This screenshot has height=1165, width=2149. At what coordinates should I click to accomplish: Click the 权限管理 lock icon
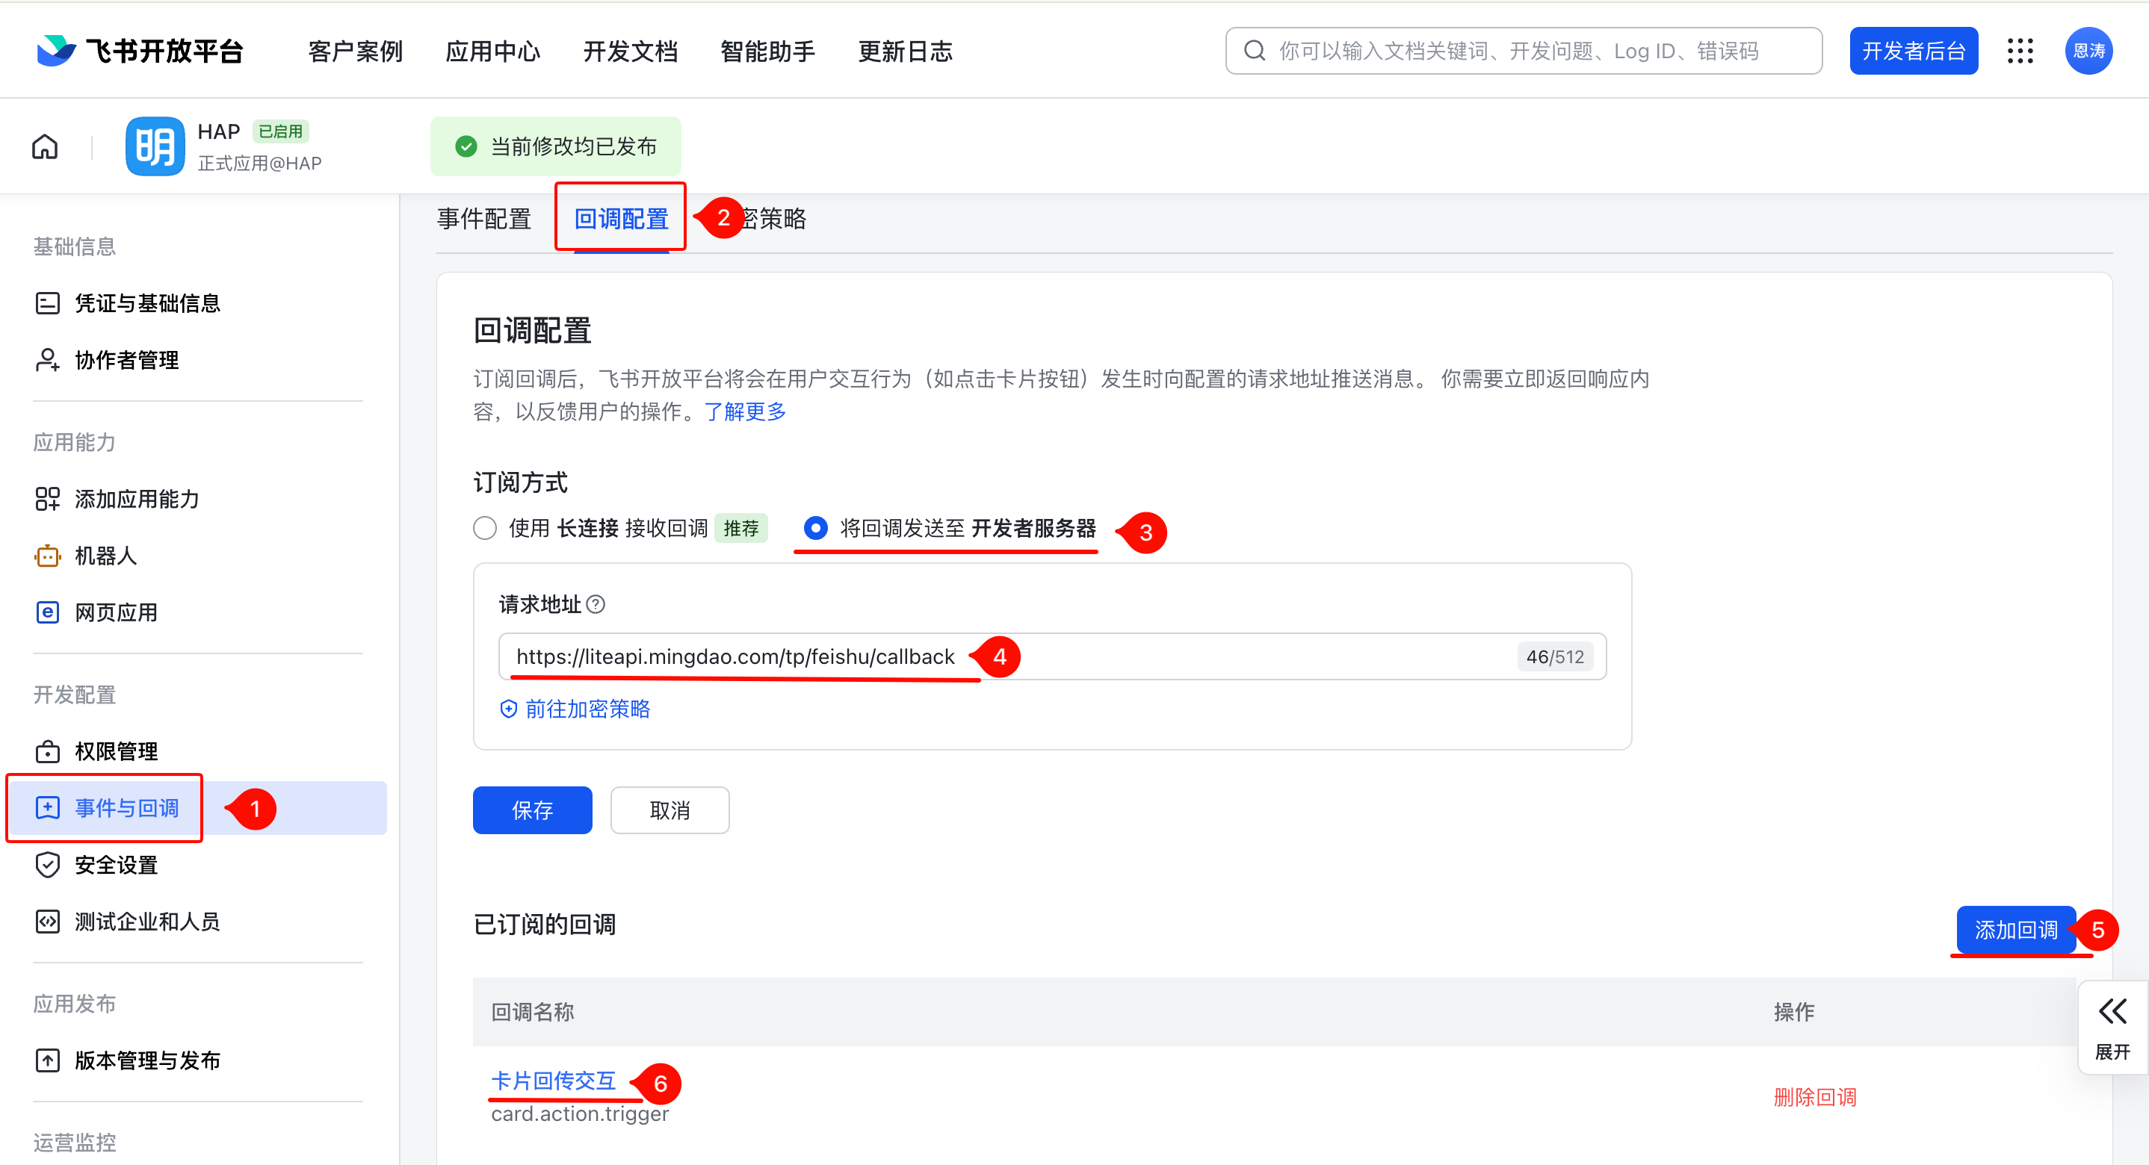pos(48,751)
